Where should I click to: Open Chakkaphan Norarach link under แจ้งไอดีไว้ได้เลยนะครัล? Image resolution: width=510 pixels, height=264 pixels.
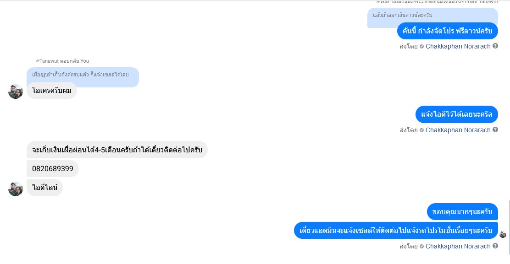(x=458, y=130)
